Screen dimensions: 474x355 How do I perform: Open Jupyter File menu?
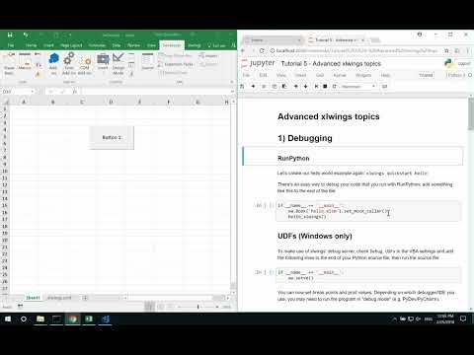(246, 75)
